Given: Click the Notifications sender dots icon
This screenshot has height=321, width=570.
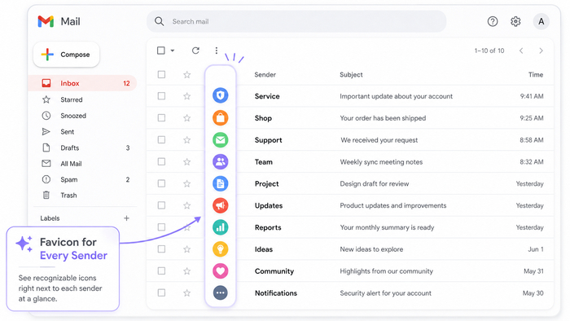Looking at the screenshot, I should coord(221,292).
